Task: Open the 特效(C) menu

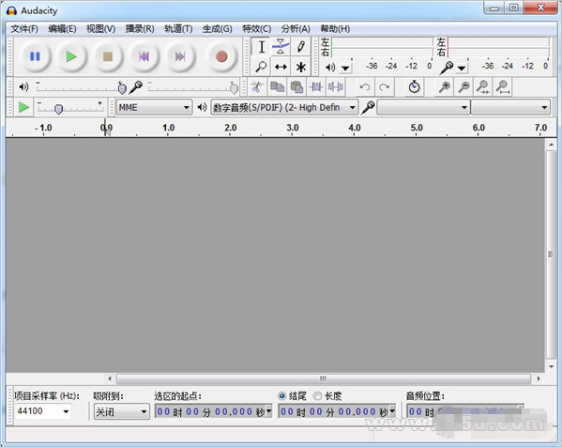Action: 256,29
